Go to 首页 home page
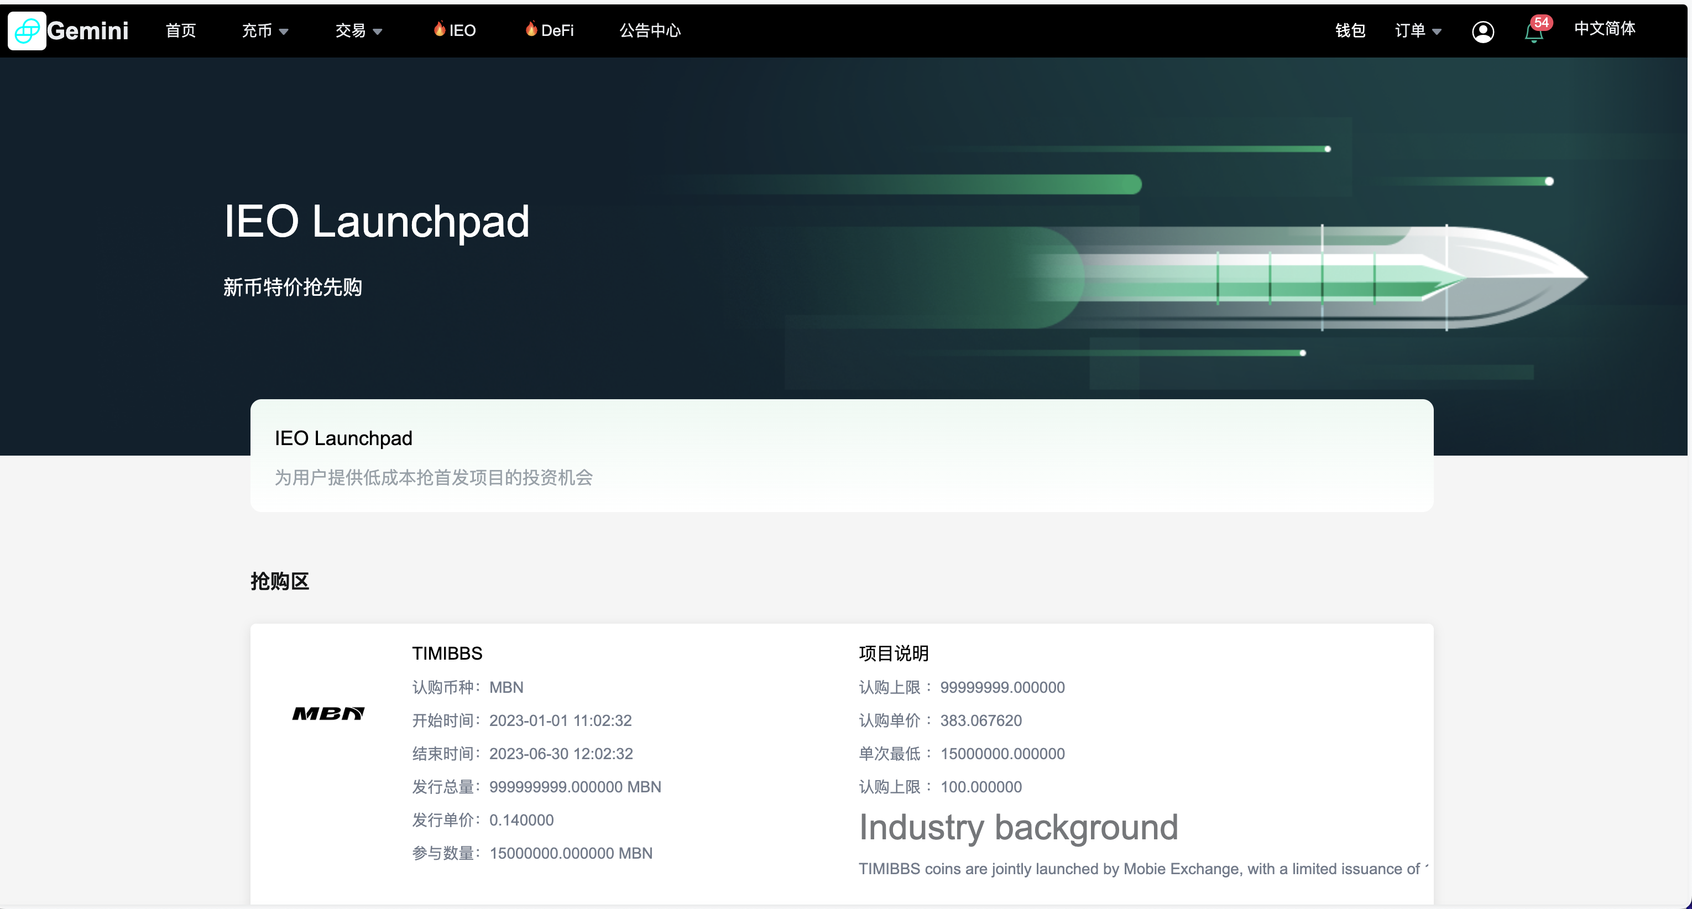The height and width of the screenshot is (909, 1692). 181,31
